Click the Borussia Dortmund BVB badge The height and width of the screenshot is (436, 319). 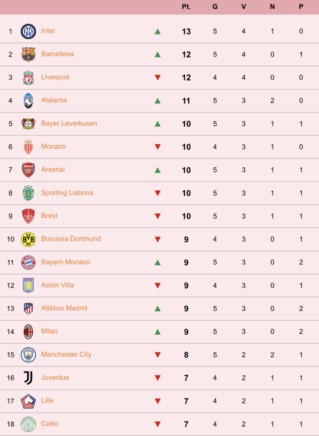tap(28, 239)
